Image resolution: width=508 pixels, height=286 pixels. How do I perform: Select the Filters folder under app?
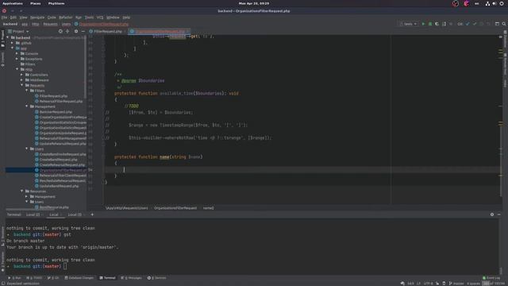point(30,64)
